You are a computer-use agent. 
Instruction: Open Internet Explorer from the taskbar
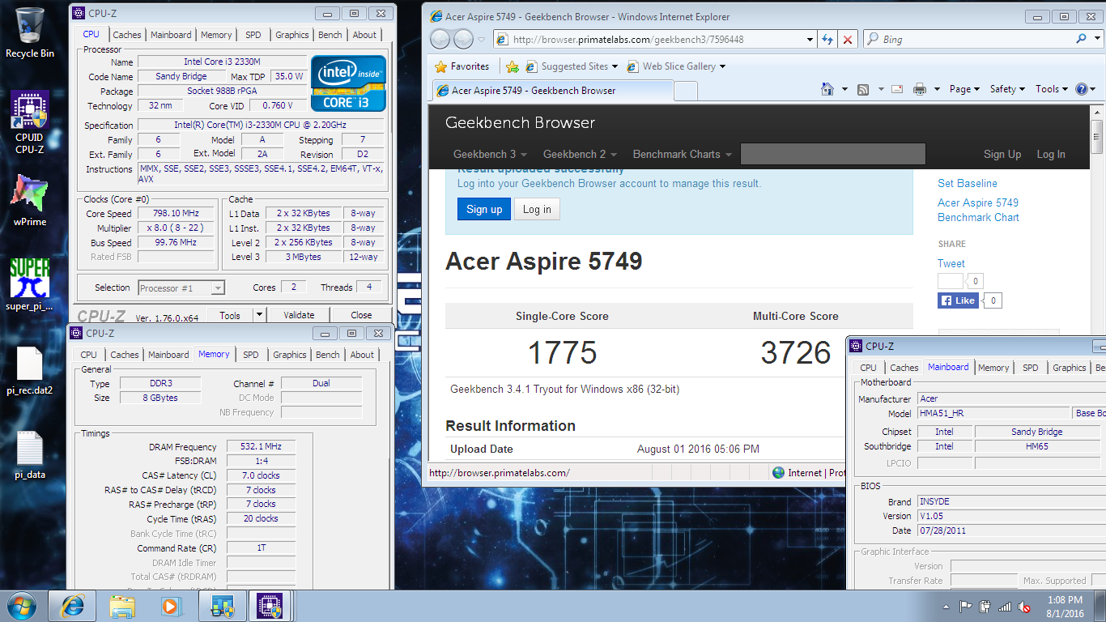[71, 606]
